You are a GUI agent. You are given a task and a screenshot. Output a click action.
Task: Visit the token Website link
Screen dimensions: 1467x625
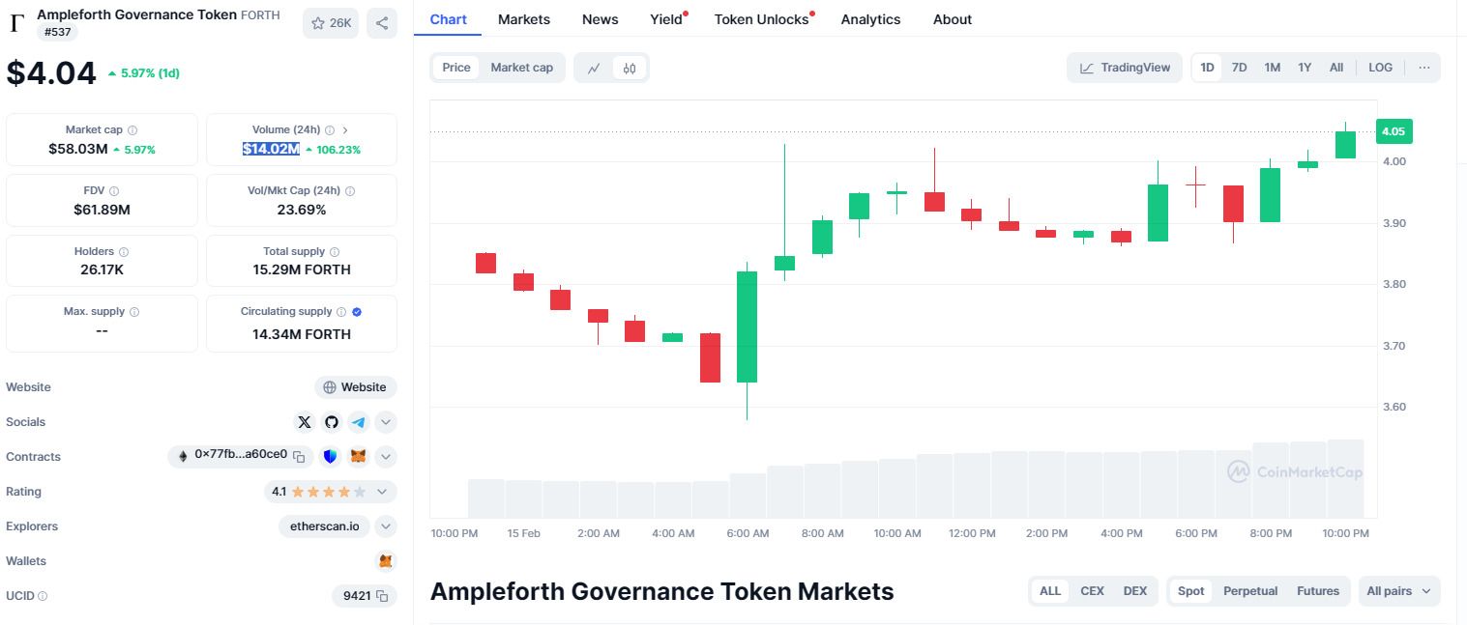click(355, 387)
